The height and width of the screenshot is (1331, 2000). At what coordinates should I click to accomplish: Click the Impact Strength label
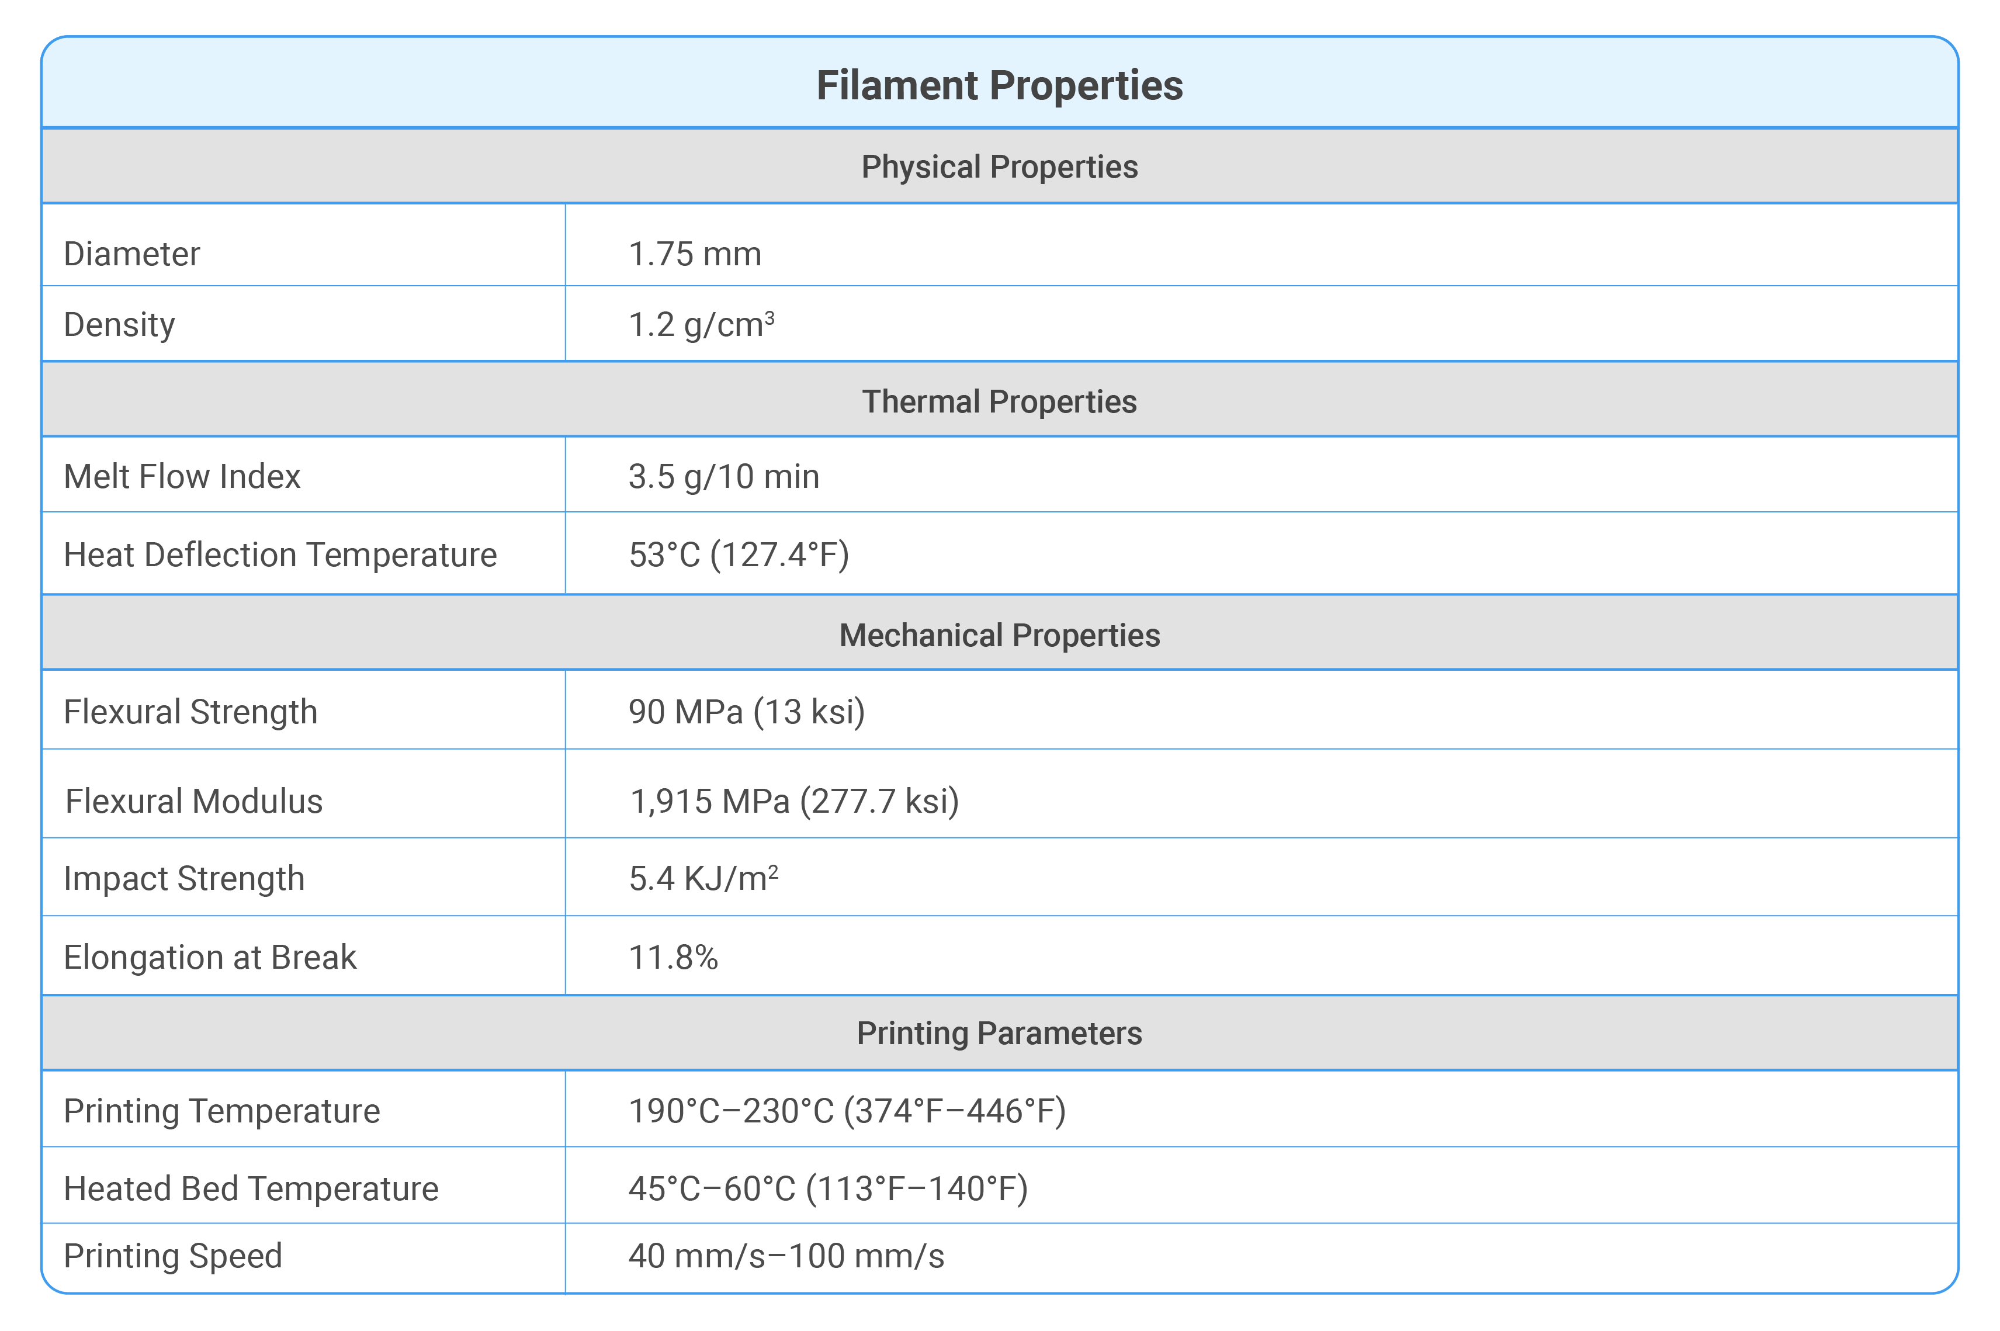point(184,879)
